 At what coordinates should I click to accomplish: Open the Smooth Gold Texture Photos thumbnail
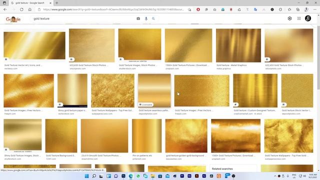click(104, 135)
